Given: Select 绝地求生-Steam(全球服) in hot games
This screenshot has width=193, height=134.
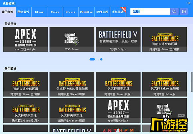Looking at the screenshot, I should pyautogui.click(x=26, y=84).
